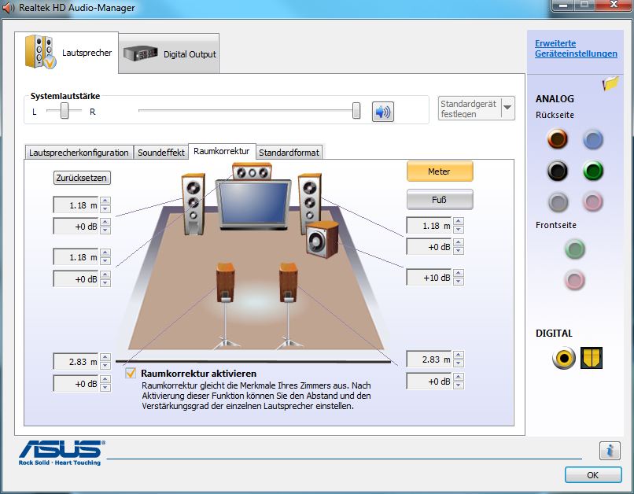Select the Lautsprecher device tab
This screenshot has height=494, width=634.
tap(66, 53)
